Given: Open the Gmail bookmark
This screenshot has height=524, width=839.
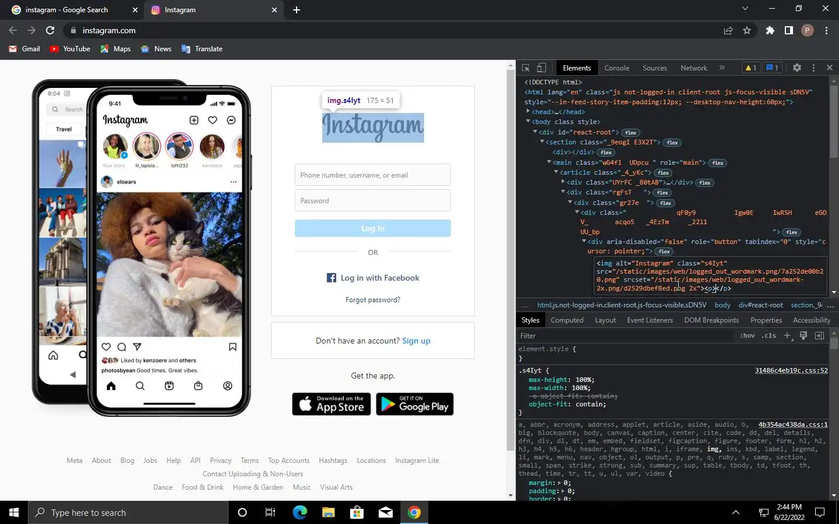Looking at the screenshot, I should coord(24,49).
